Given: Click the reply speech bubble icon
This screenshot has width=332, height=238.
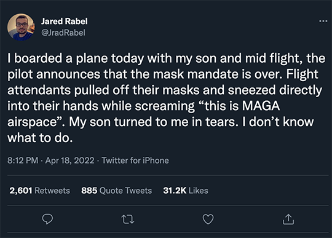Looking at the screenshot, I should [47, 219].
